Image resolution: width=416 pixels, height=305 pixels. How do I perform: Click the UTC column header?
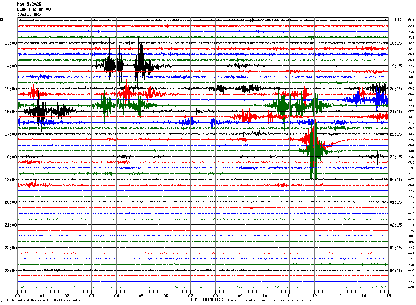pos(397,20)
